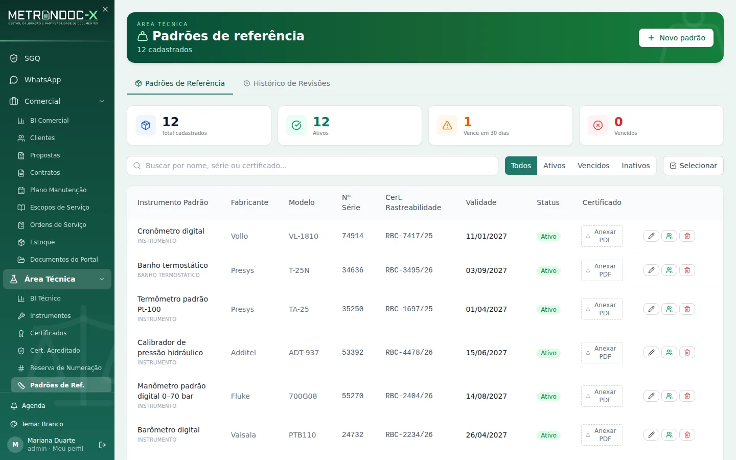
Task: Open SGQ in the sidebar
Action: pyautogui.click(x=57, y=58)
